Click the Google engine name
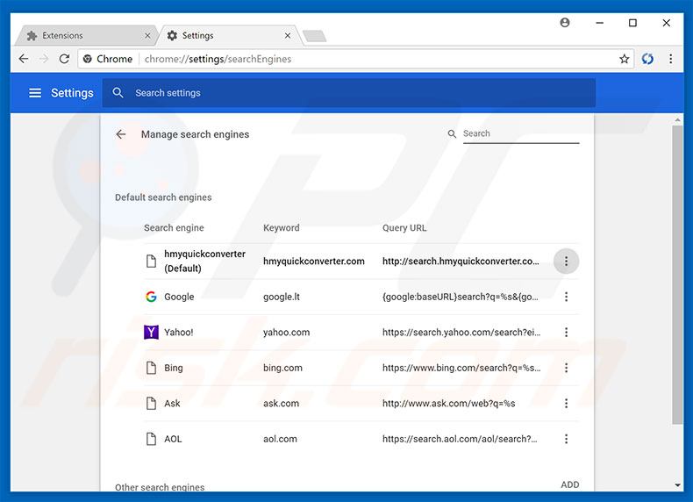This screenshot has width=693, height=502. click(x=179, y=297)
